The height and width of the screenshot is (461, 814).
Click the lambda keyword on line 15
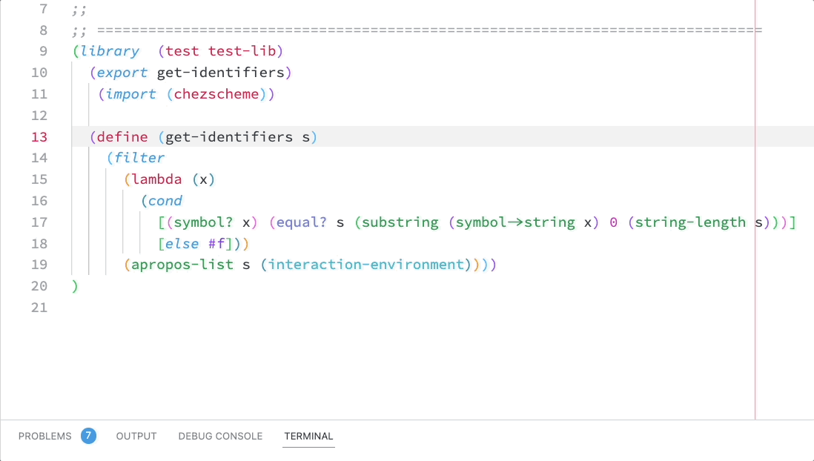click(x=157, y=179)
